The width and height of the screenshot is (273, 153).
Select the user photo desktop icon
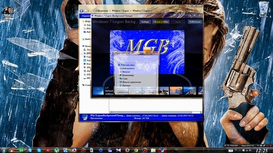(x=8, y=13)
